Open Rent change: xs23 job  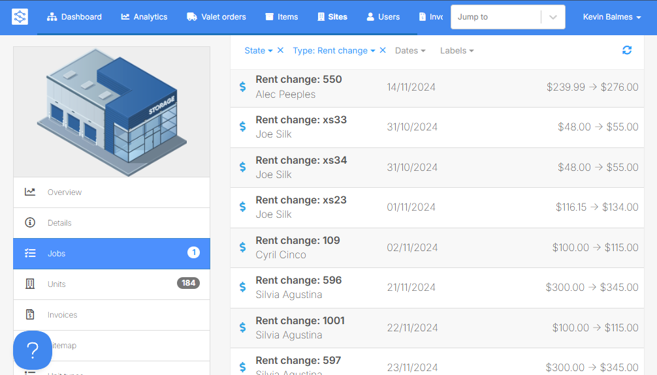[x=437, y=207]
